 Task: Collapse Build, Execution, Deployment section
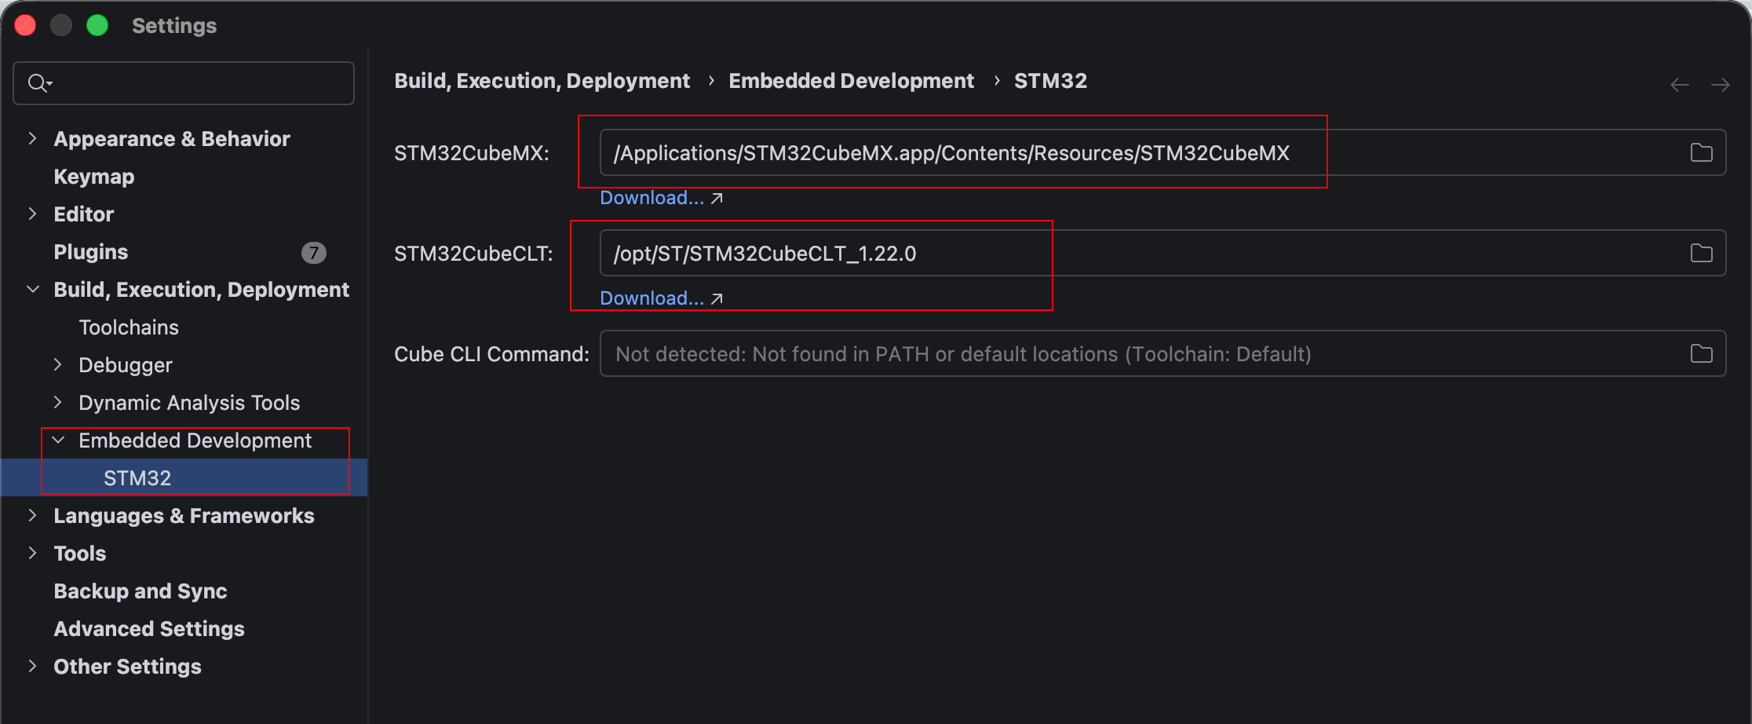(32, 289)
